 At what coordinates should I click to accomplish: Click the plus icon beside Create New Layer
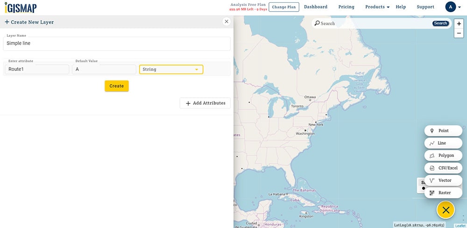(7, 22)
